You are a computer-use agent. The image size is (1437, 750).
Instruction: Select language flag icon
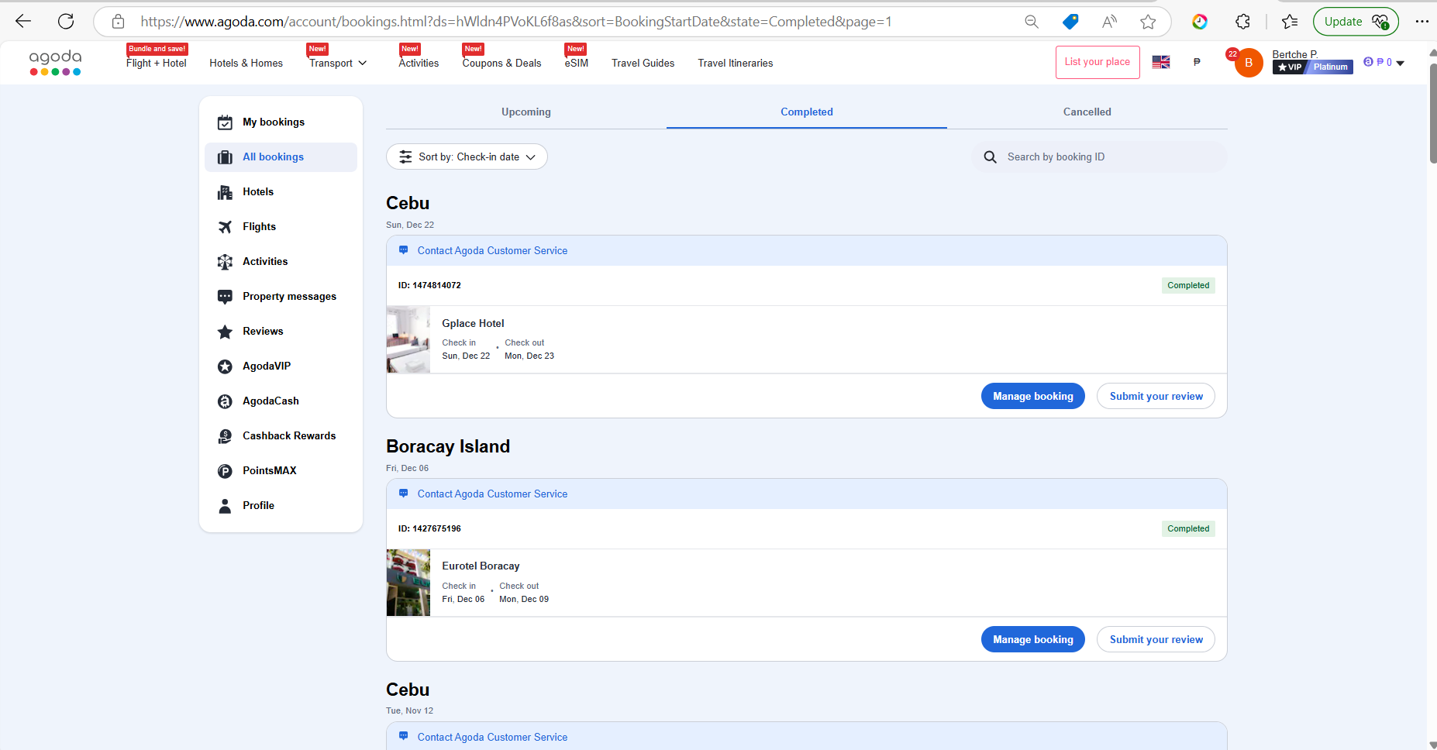tap(1161, 62)
